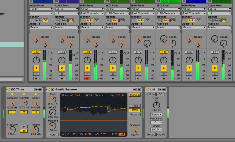Click the track 6 volume value 7.46
Screen dimensions: 235x142
click(164, 52)
